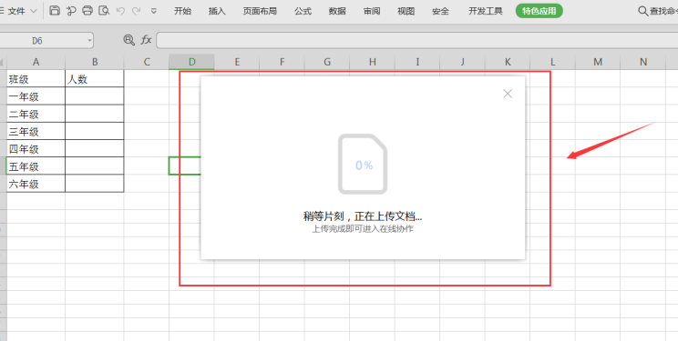Select the 数据 tab

337,11
